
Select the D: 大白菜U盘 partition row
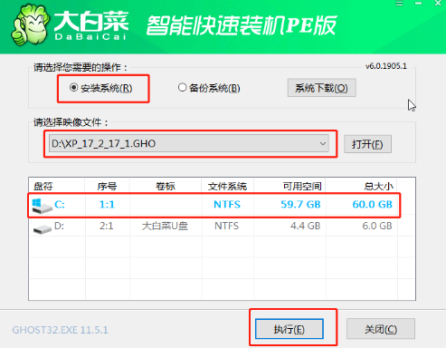tap(214, 226)
